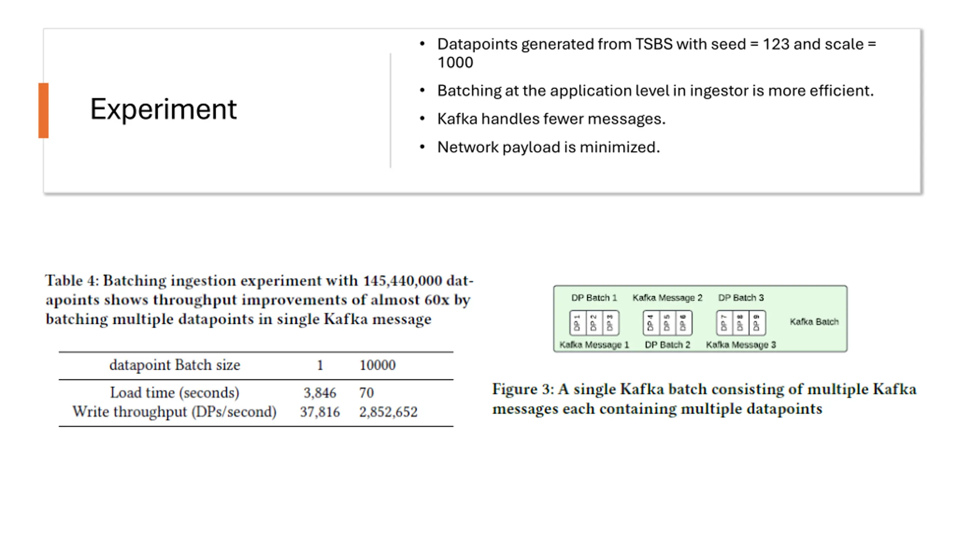Image resolution: width=957 pixels, height=538 pixels.
Task: Select the Table 4 caption text
Action: coord(259,300)
